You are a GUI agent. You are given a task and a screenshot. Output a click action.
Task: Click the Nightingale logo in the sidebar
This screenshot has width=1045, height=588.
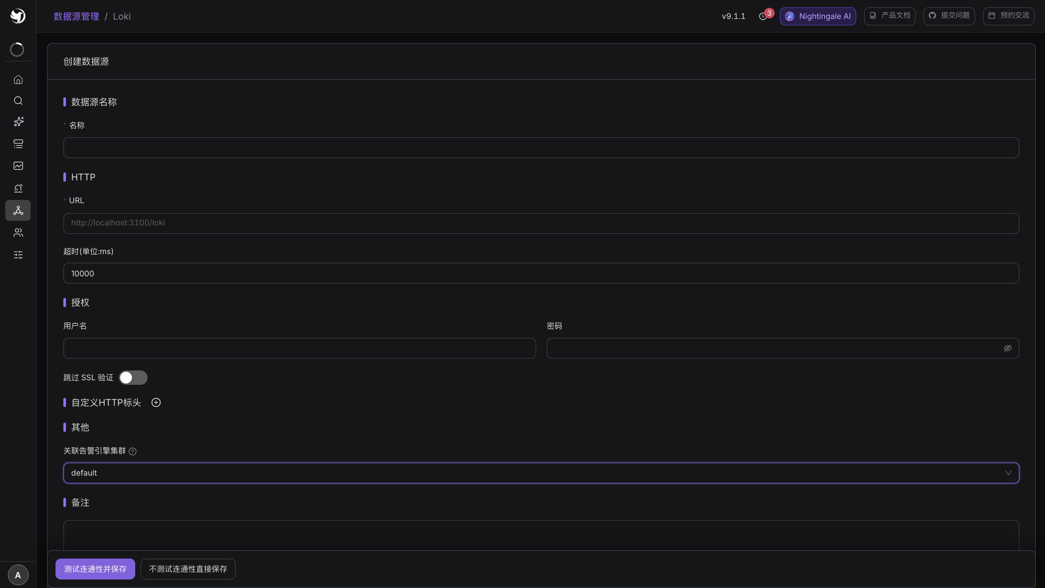click(x=18, y=16)
